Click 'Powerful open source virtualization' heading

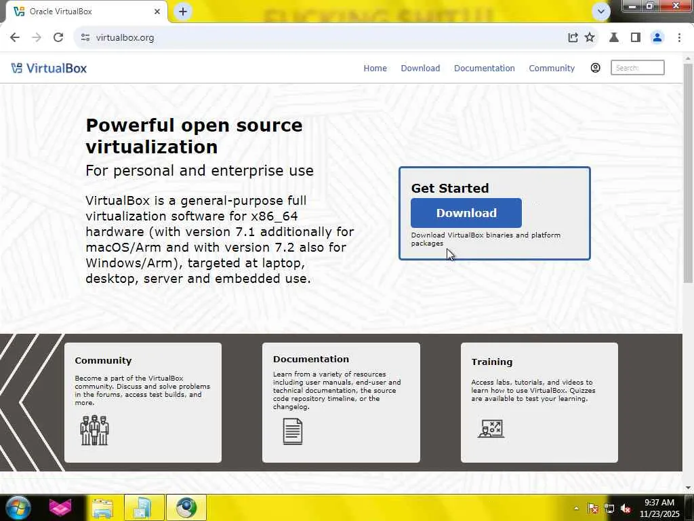click(x=194, y=136)
